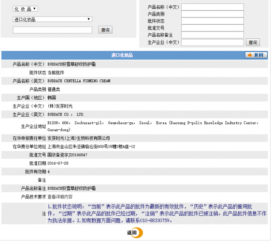Focus the 产品名称备注 input field
This screenshot has height=242, width=271.
[x=213, y=35]
